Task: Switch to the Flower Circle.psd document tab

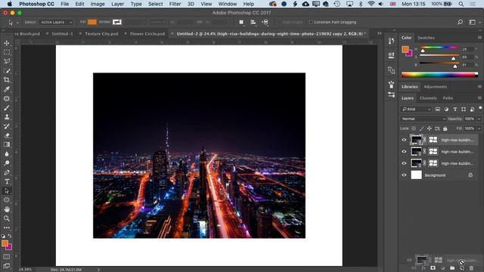Action: click(147, 33)
